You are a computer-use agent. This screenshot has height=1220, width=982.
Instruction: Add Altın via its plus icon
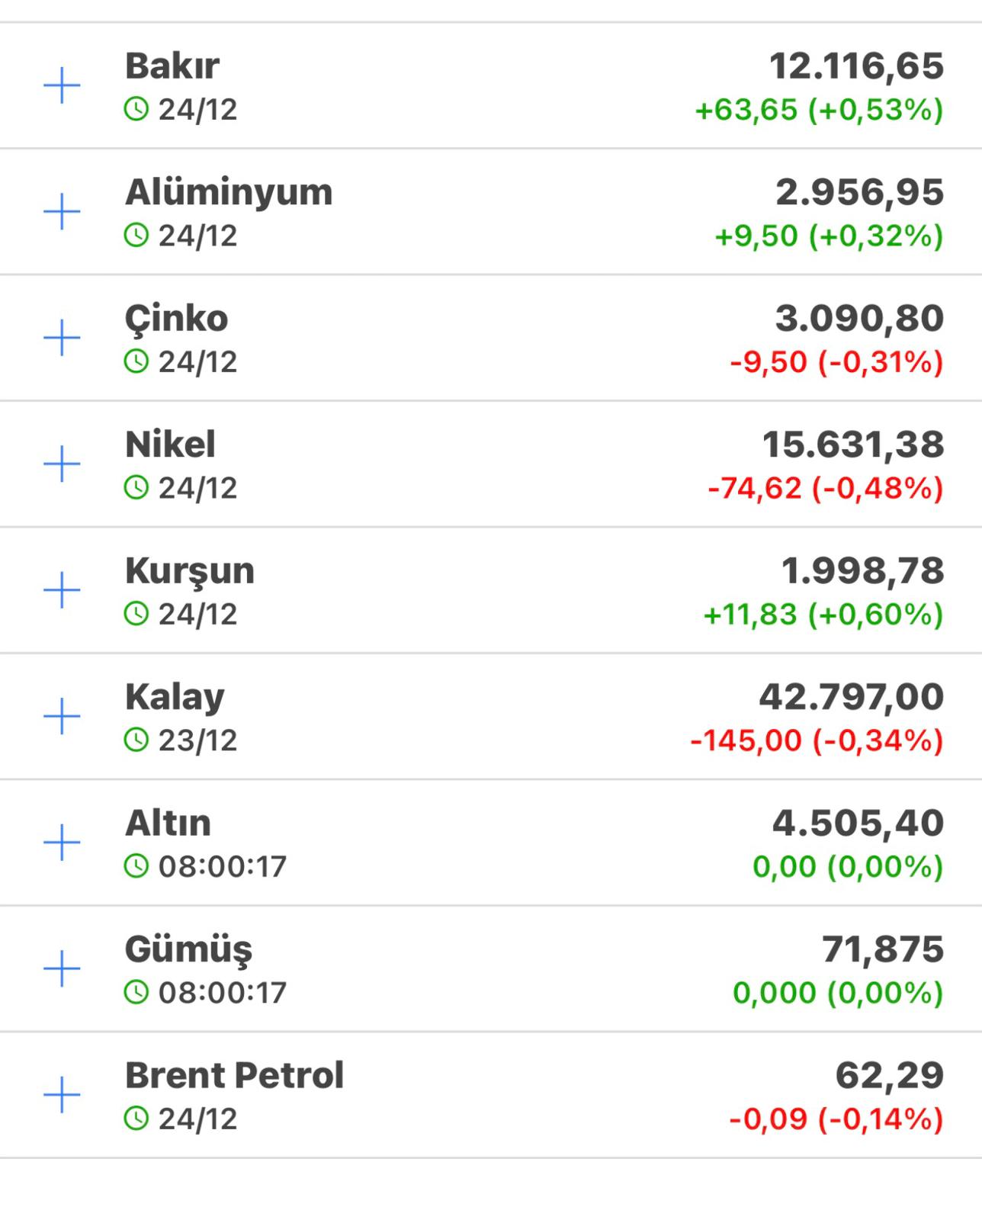point(62,843)
